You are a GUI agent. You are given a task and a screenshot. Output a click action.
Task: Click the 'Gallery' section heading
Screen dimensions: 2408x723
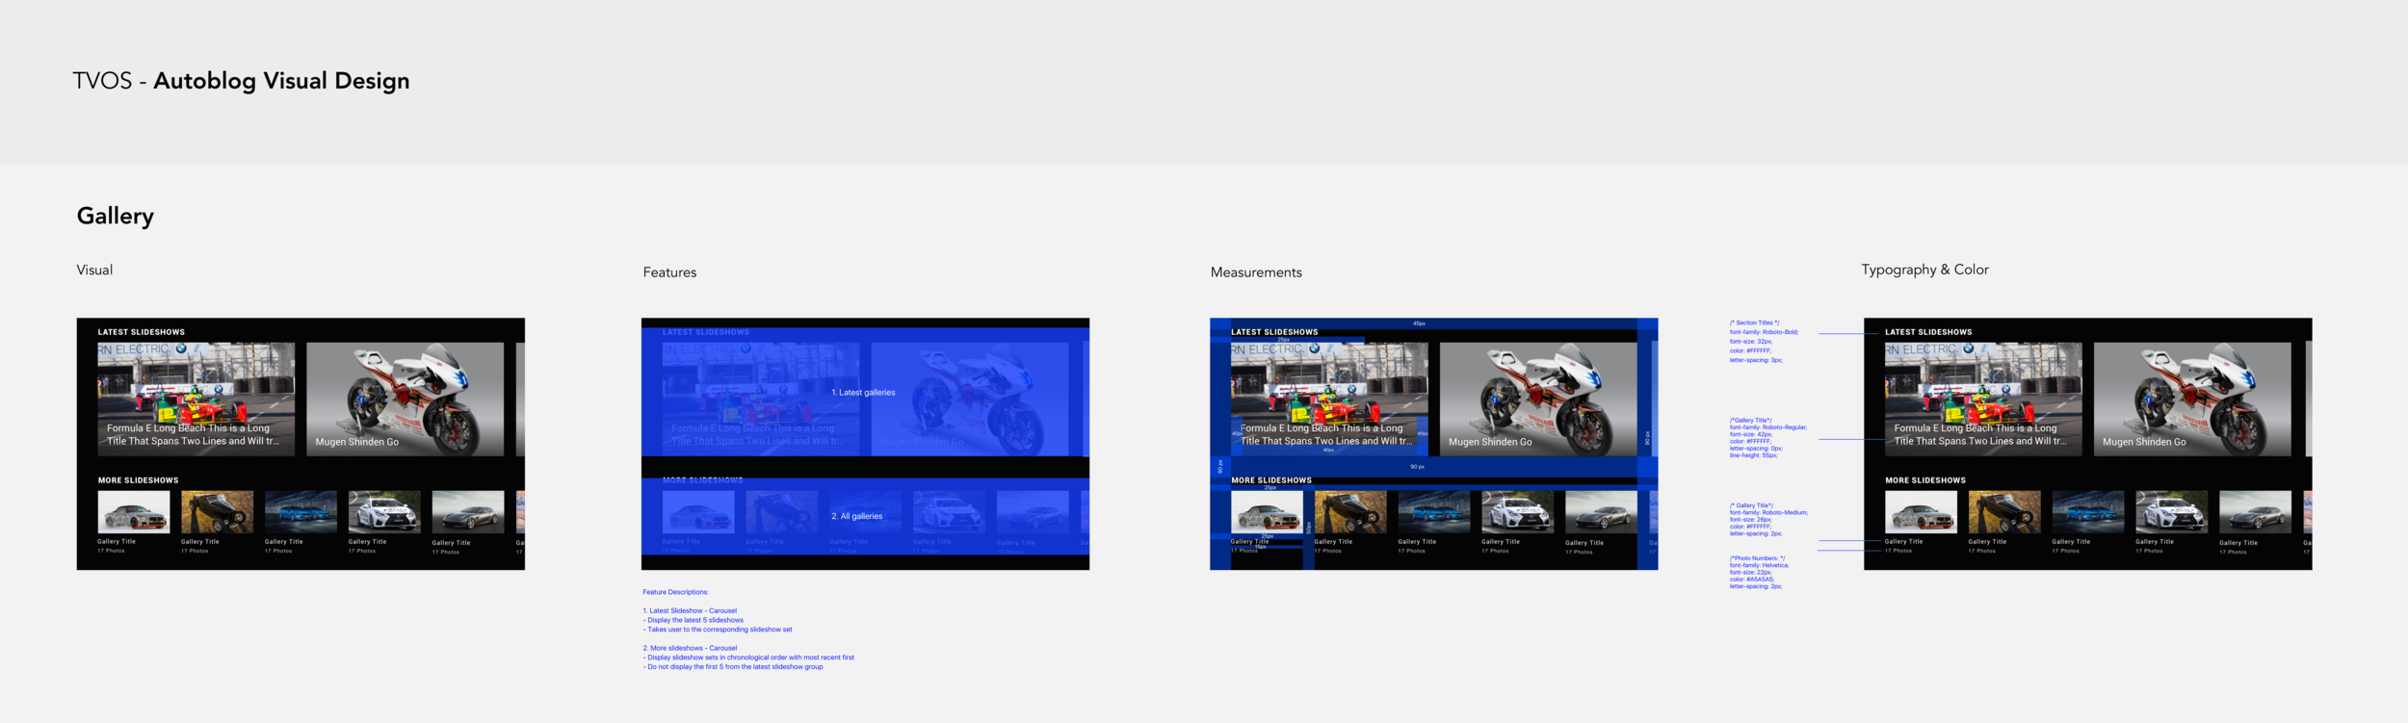tap(116, 216)
